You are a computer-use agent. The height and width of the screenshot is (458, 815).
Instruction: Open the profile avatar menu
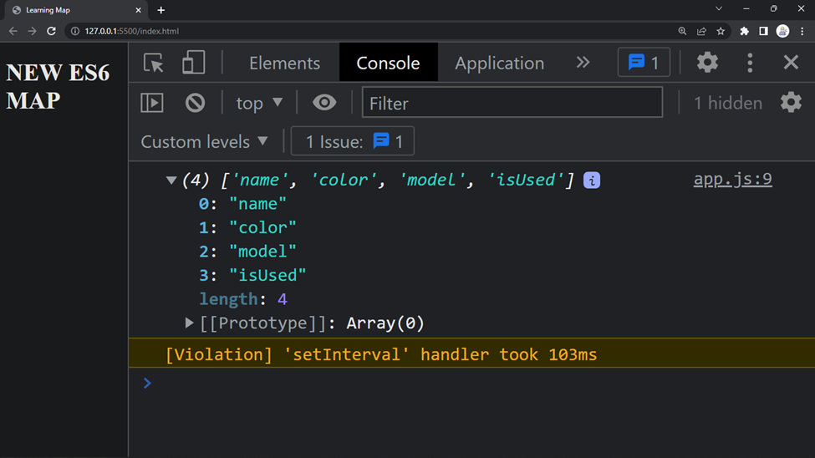point(782,31)
